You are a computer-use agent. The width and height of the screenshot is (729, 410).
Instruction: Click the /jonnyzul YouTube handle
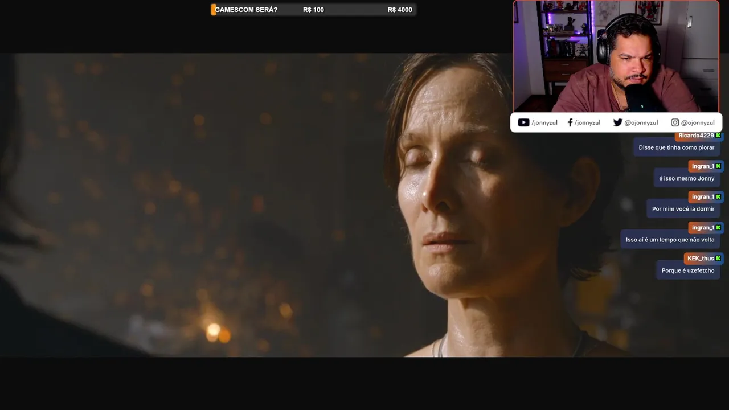544,123
